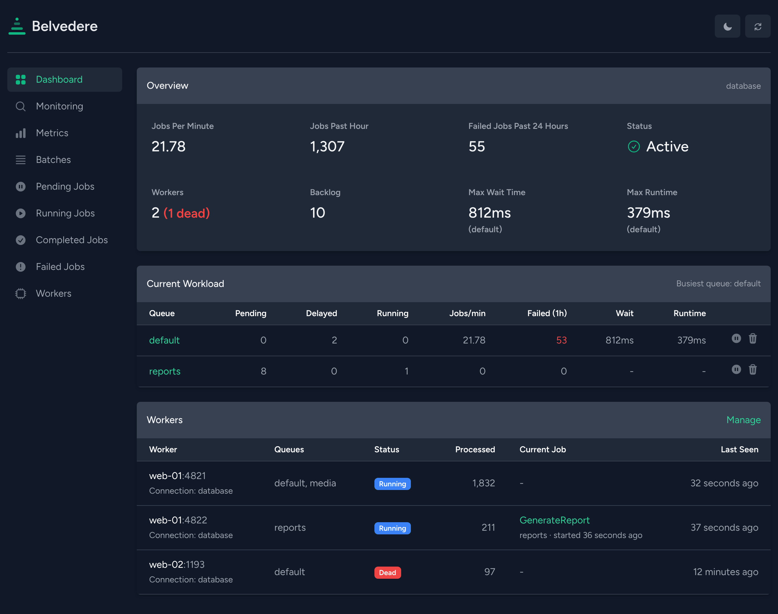
Task: Open Pending Jobs in the sidebar
Action: 65,186
